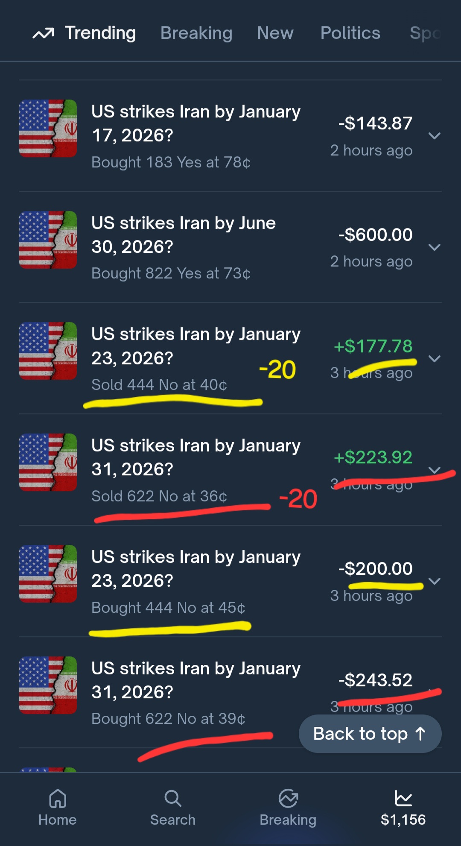Expand the -$143.87 trade details chevron
Viewport: 461px width, 846px height.
(434, 136)
